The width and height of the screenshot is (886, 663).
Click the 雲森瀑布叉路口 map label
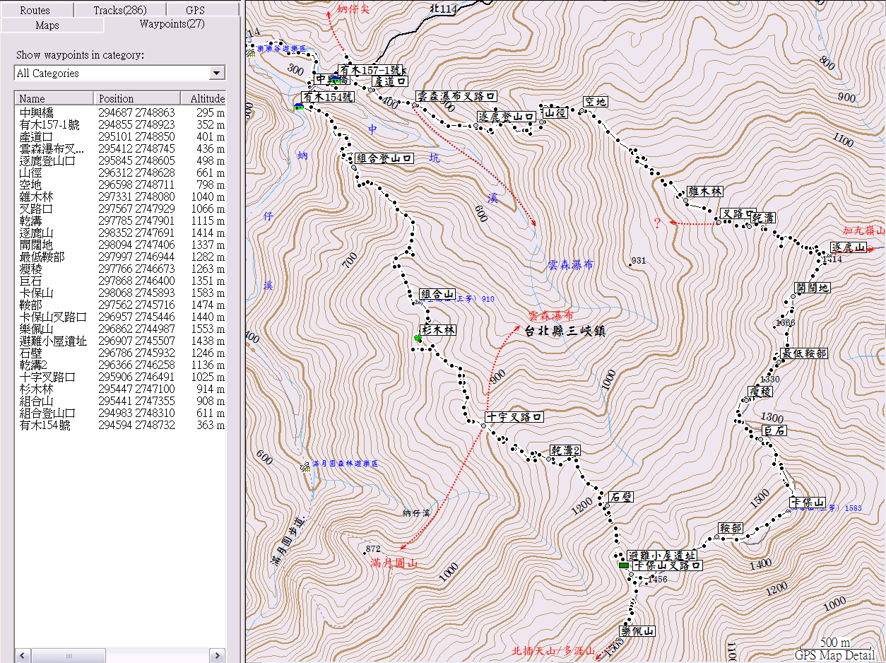tap(456, 96)
